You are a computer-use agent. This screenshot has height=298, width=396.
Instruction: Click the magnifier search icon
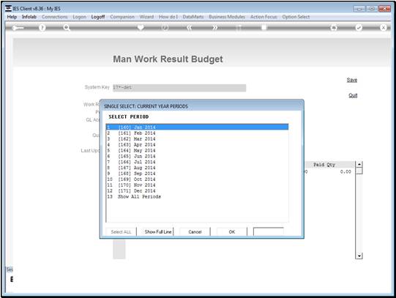[x=67, y=28]
